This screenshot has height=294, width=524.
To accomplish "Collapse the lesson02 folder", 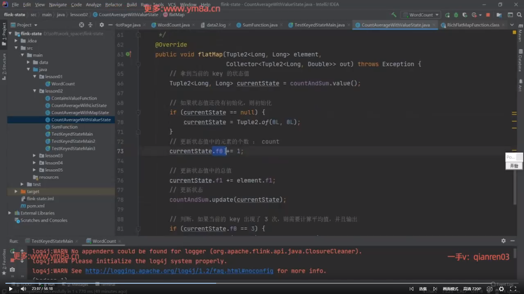I will coord(34,91).
